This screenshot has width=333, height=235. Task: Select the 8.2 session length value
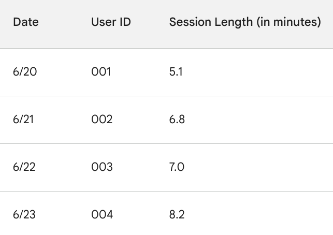coord(177,215)
